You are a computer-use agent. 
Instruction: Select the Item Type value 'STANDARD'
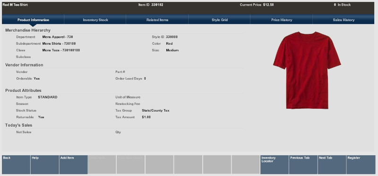click(48, 97)
